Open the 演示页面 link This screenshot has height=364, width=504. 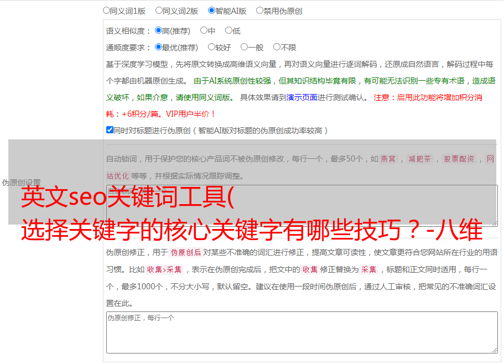[302, 97]
